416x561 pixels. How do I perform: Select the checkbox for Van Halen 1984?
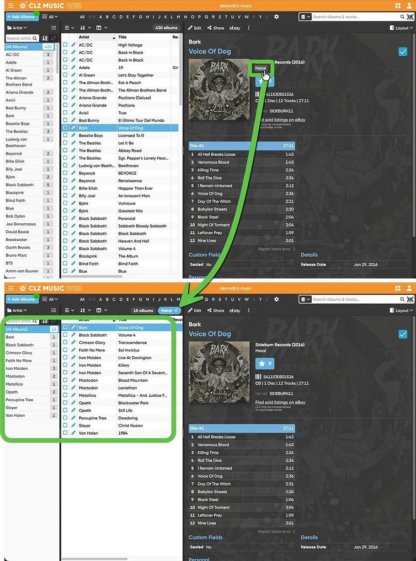point(65,433)
